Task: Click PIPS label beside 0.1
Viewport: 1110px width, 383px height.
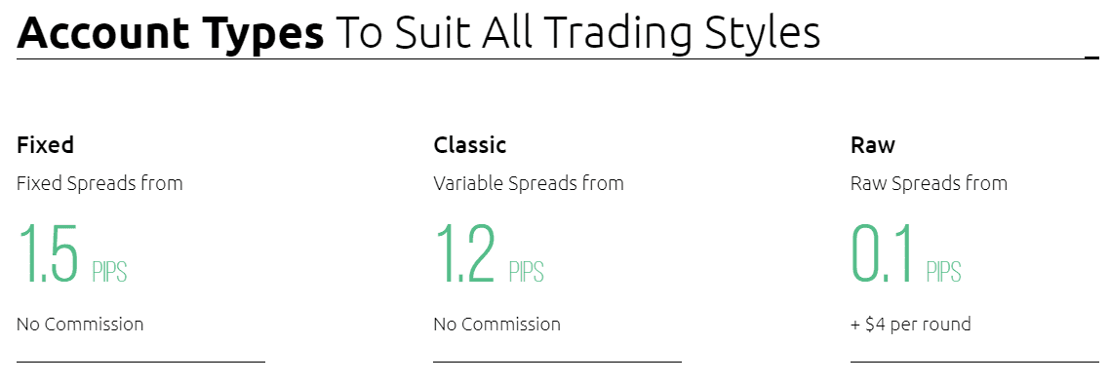Action: click(943, 272)
